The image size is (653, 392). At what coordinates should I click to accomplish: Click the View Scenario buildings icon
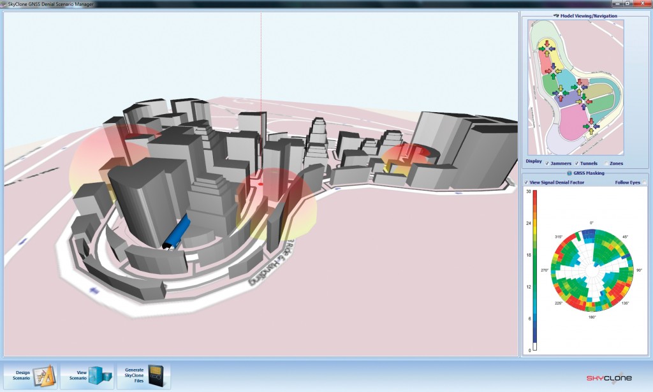(x=100, y=375)
